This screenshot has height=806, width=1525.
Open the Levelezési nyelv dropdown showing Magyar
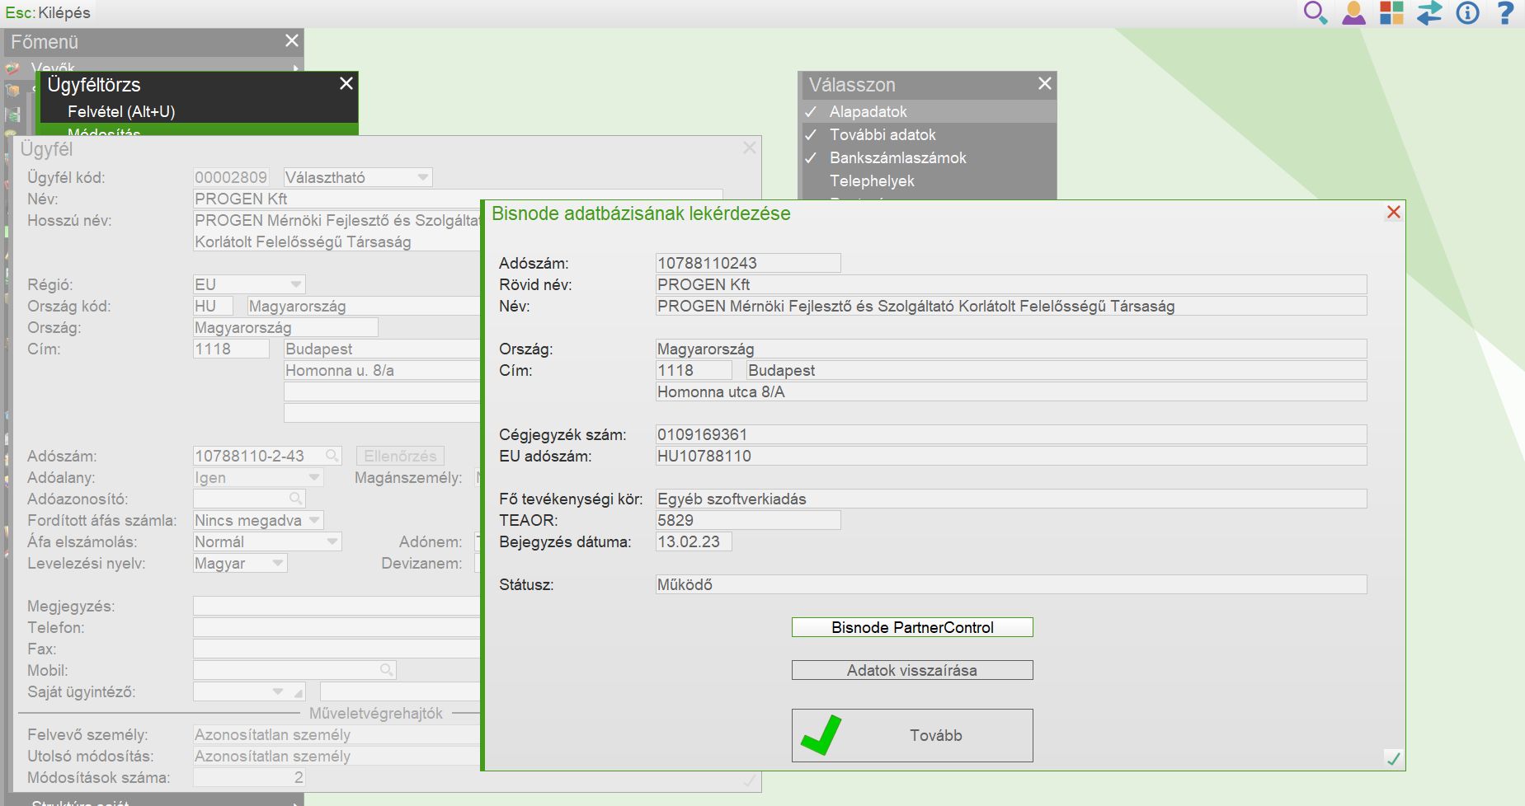pyautogui.click(x=240, y=563)
